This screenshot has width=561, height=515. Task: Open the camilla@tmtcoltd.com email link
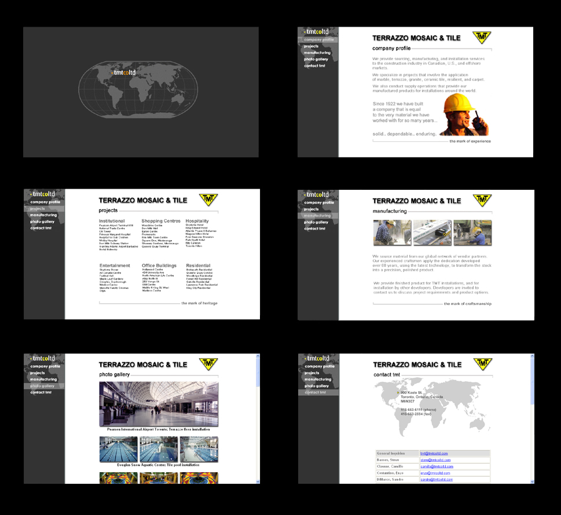coord(437,466)
